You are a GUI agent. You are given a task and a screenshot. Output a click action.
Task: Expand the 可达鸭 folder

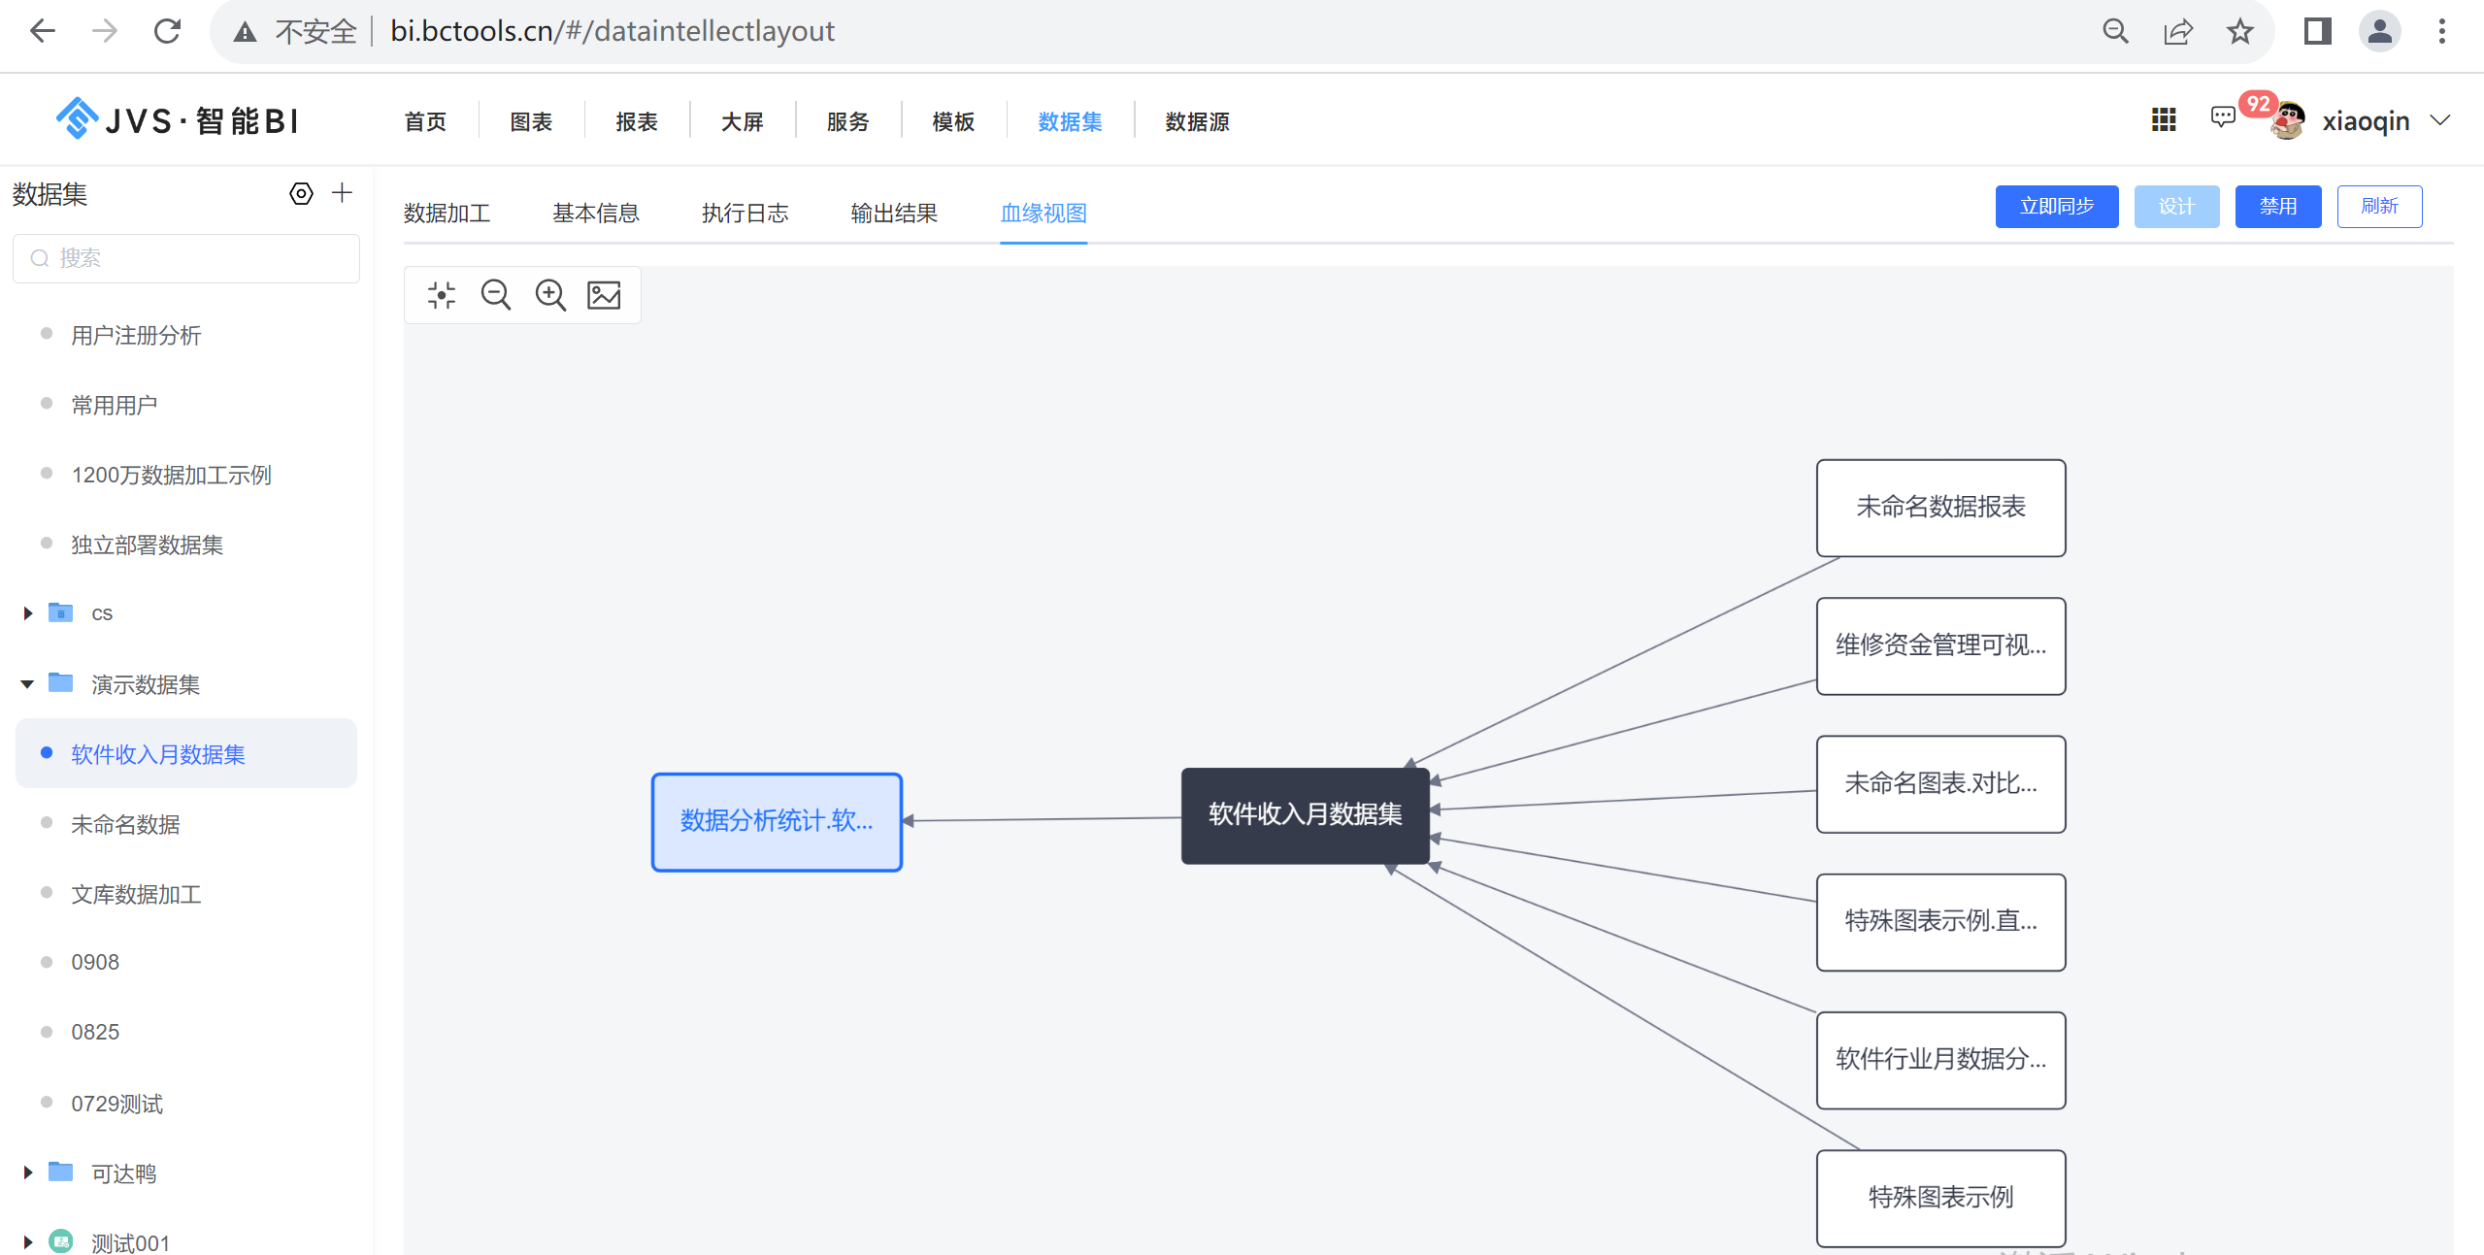[x=25, y=1172]
